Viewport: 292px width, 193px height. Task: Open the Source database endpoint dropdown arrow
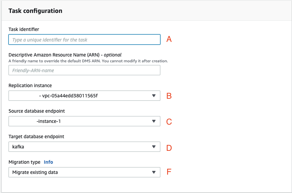tap(154, 122)
